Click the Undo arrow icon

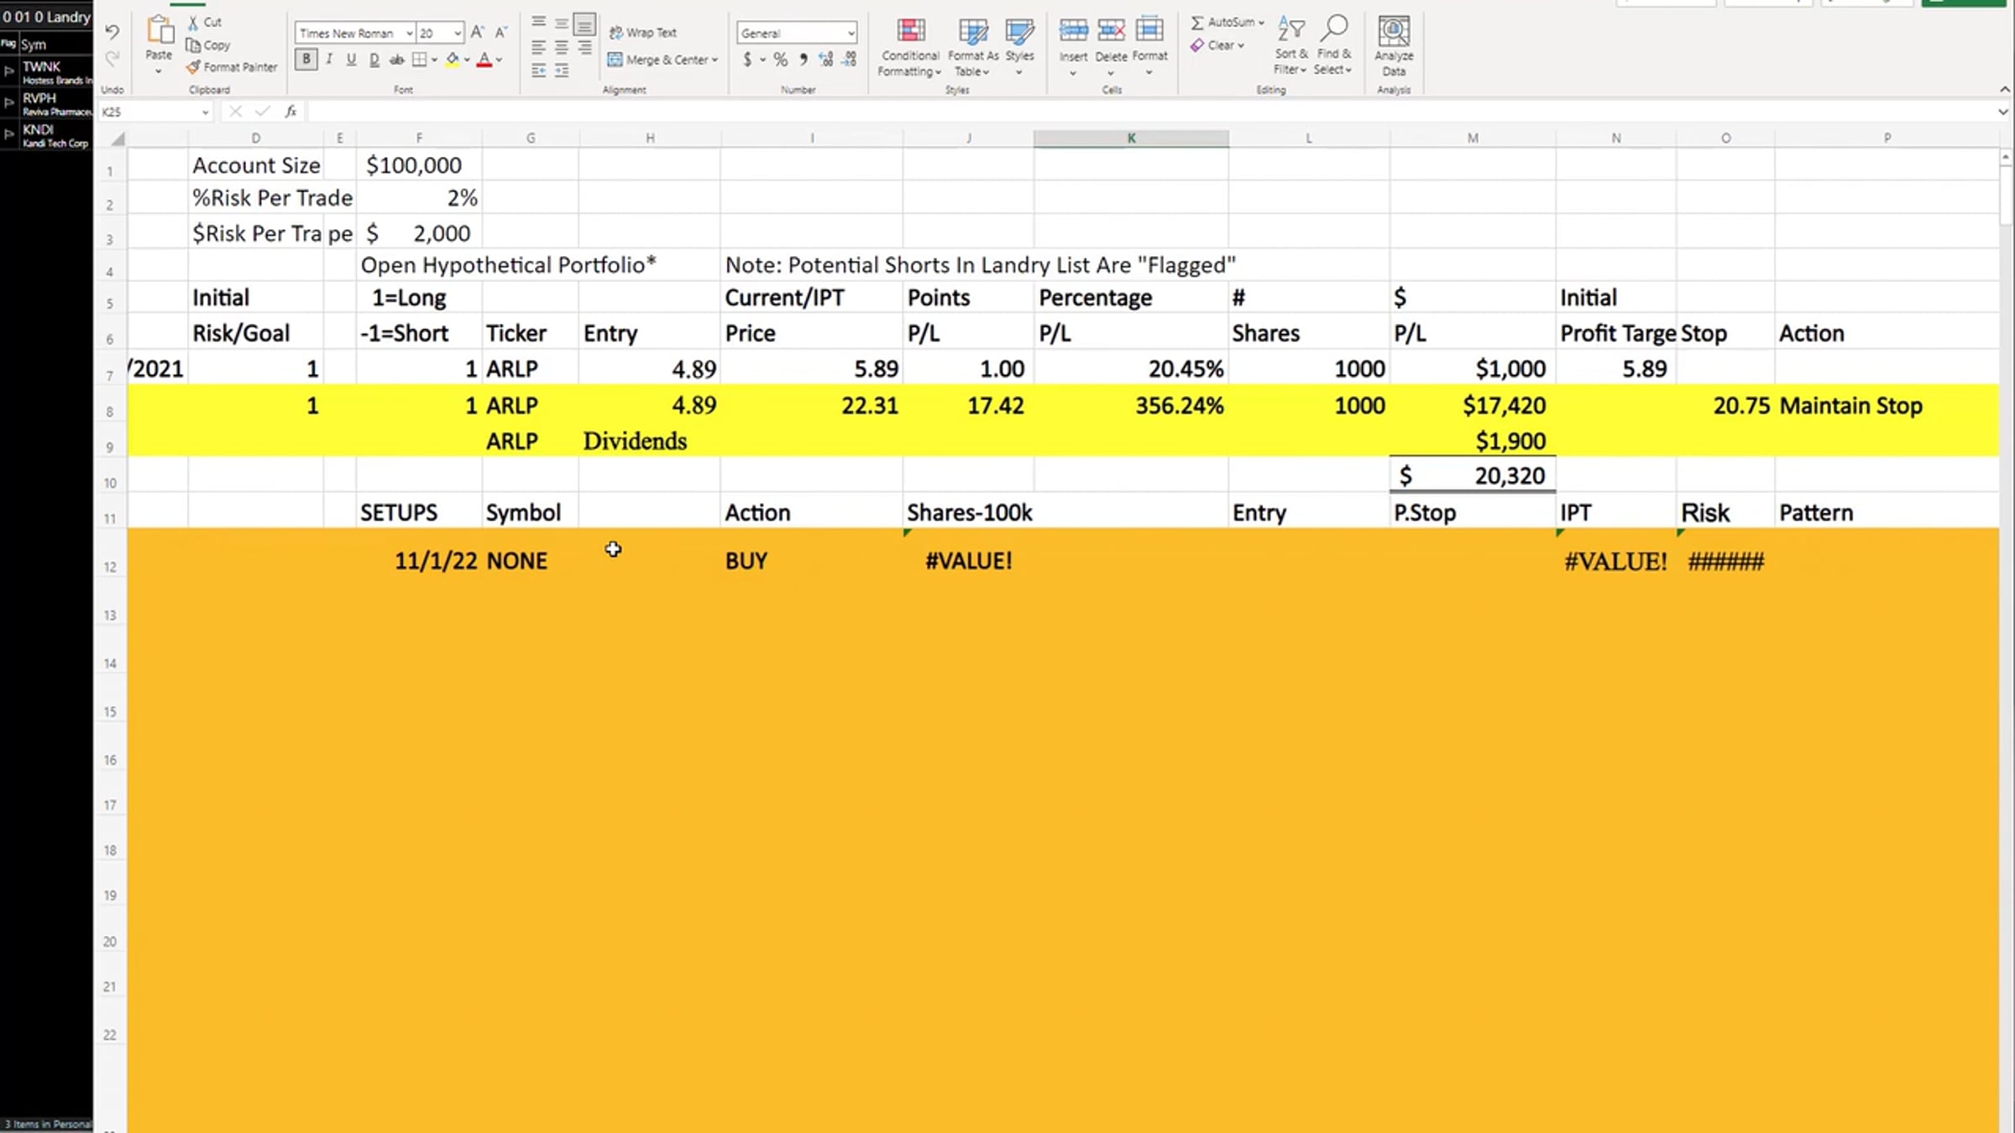112,32
